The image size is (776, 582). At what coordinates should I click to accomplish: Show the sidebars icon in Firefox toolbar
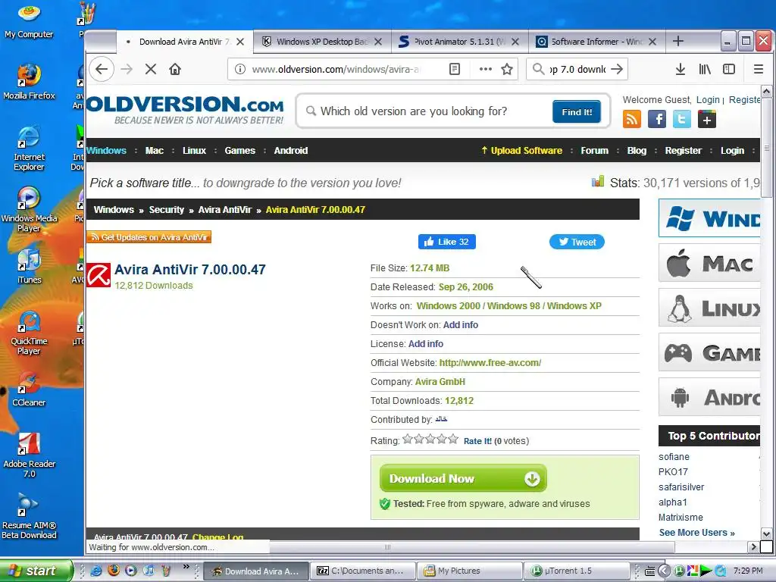coord(729,69)
